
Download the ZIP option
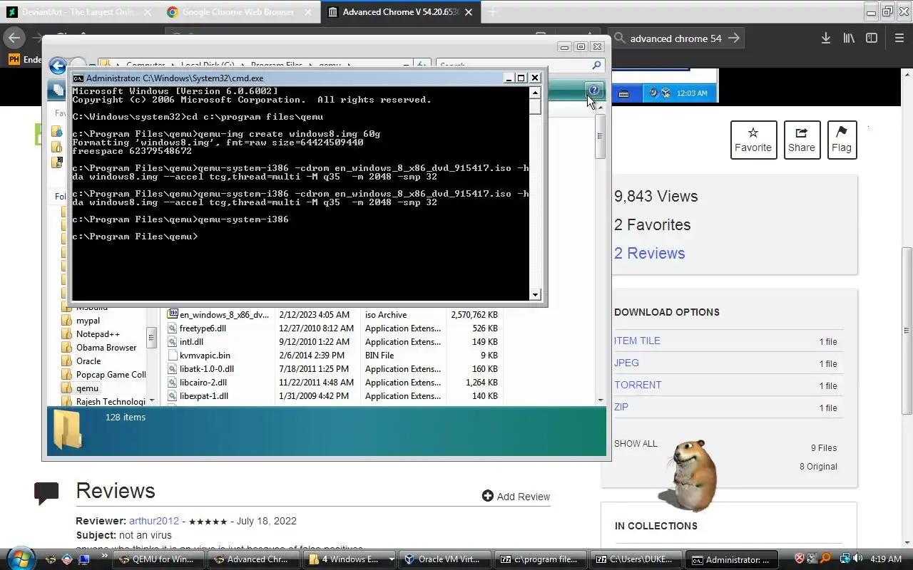[621, 407]
